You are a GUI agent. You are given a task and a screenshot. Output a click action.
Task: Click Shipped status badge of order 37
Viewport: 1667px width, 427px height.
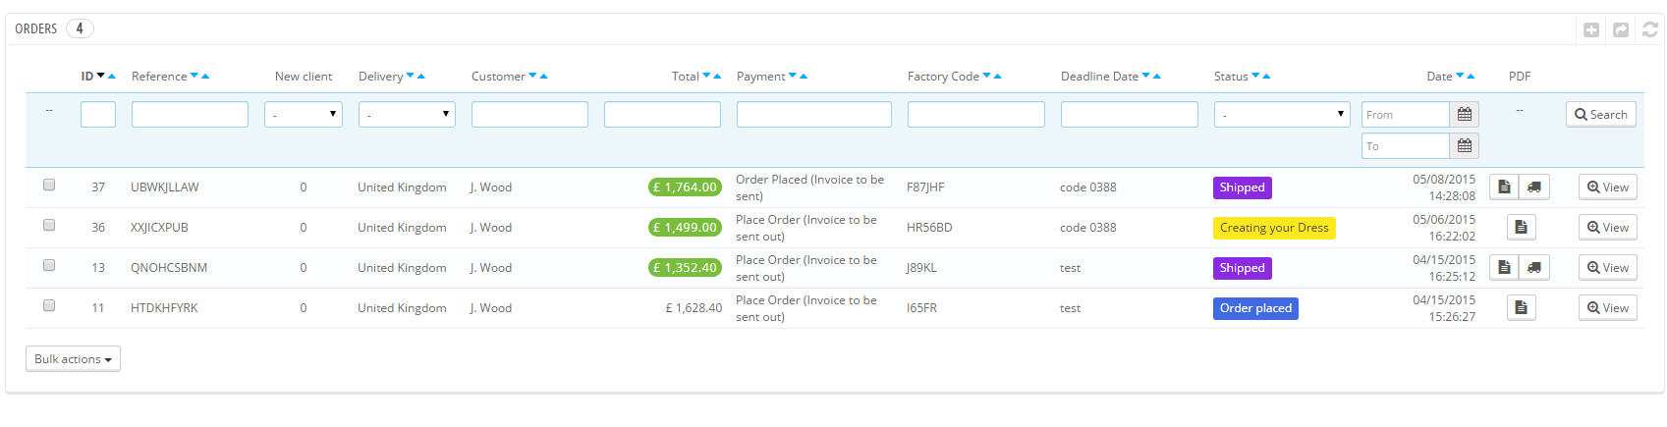click(x=1243, y=187)
